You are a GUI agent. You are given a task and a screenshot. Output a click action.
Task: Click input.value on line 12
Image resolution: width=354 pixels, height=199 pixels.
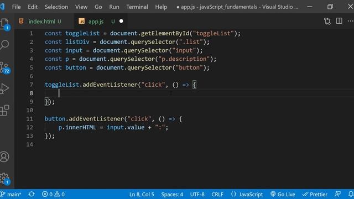[x=126, y=128]
